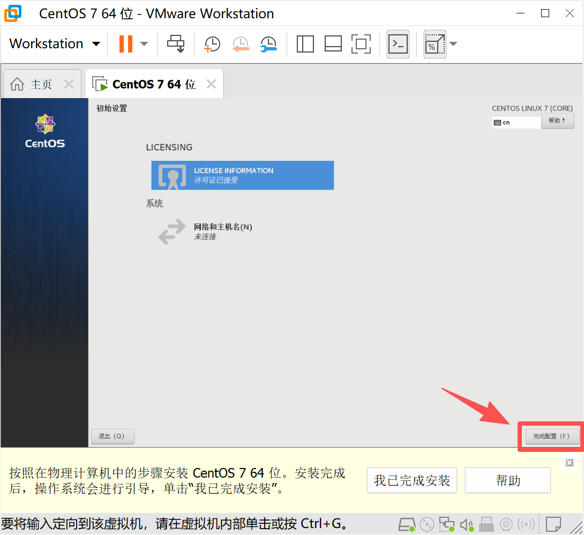Click the sound card status icon
The image size is (584, 535).
[x=466, y=525]
